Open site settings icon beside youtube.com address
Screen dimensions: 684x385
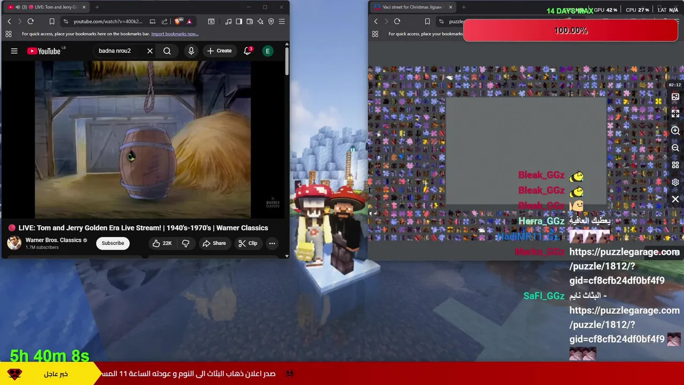[x=65, y=21]
